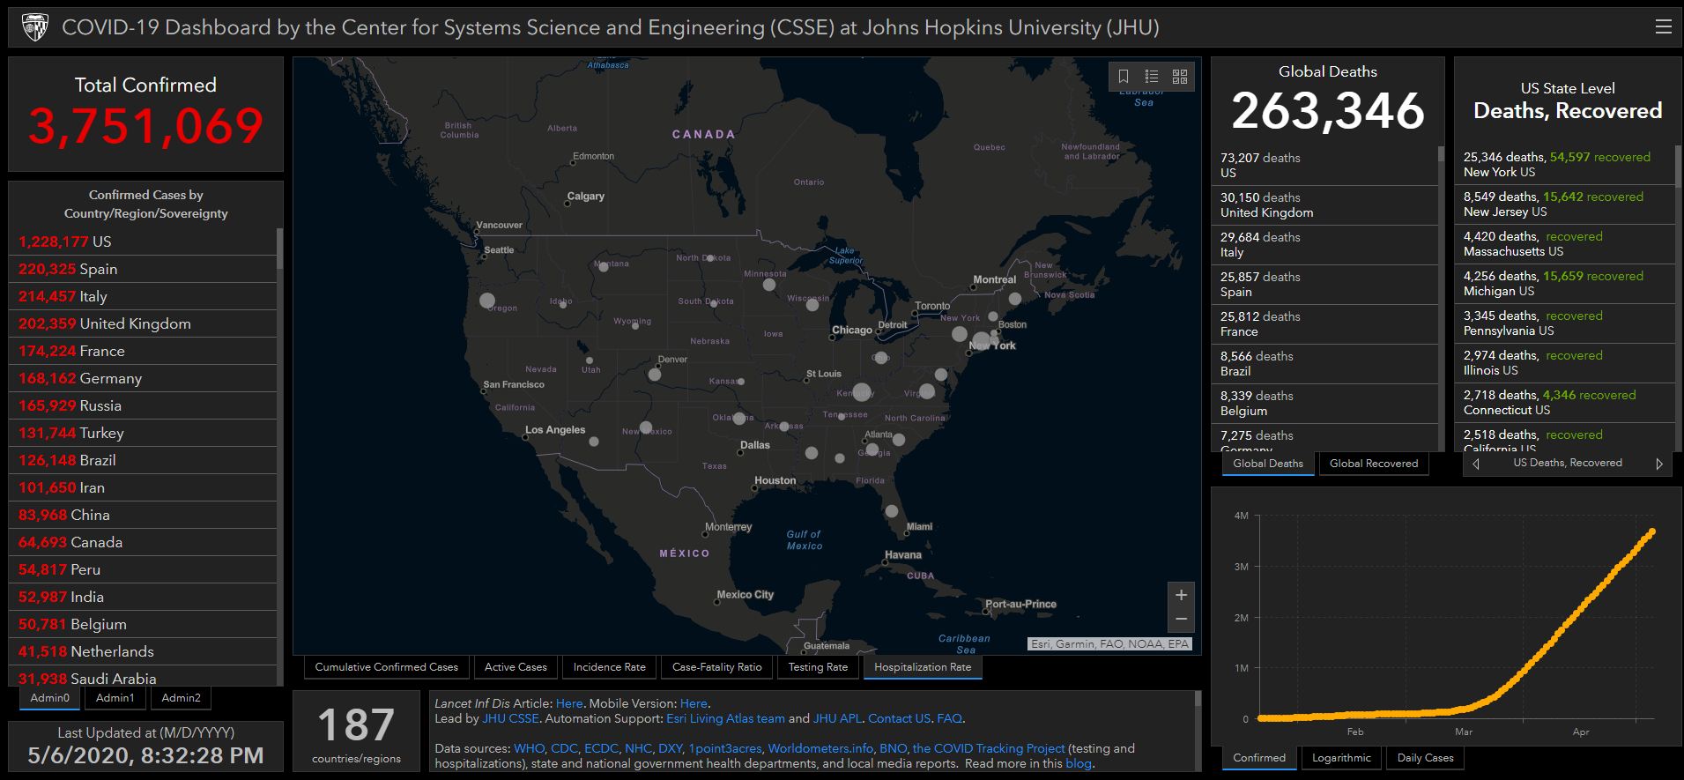
Task: Switch to the Global Recovered tab
Action: pyautogui.click(x=1373, y=464)
